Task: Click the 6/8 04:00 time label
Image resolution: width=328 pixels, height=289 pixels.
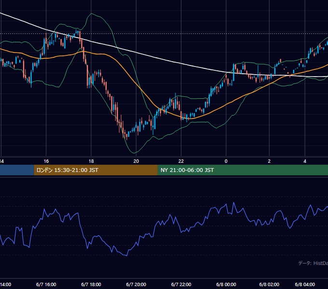Action: point(305,284)
